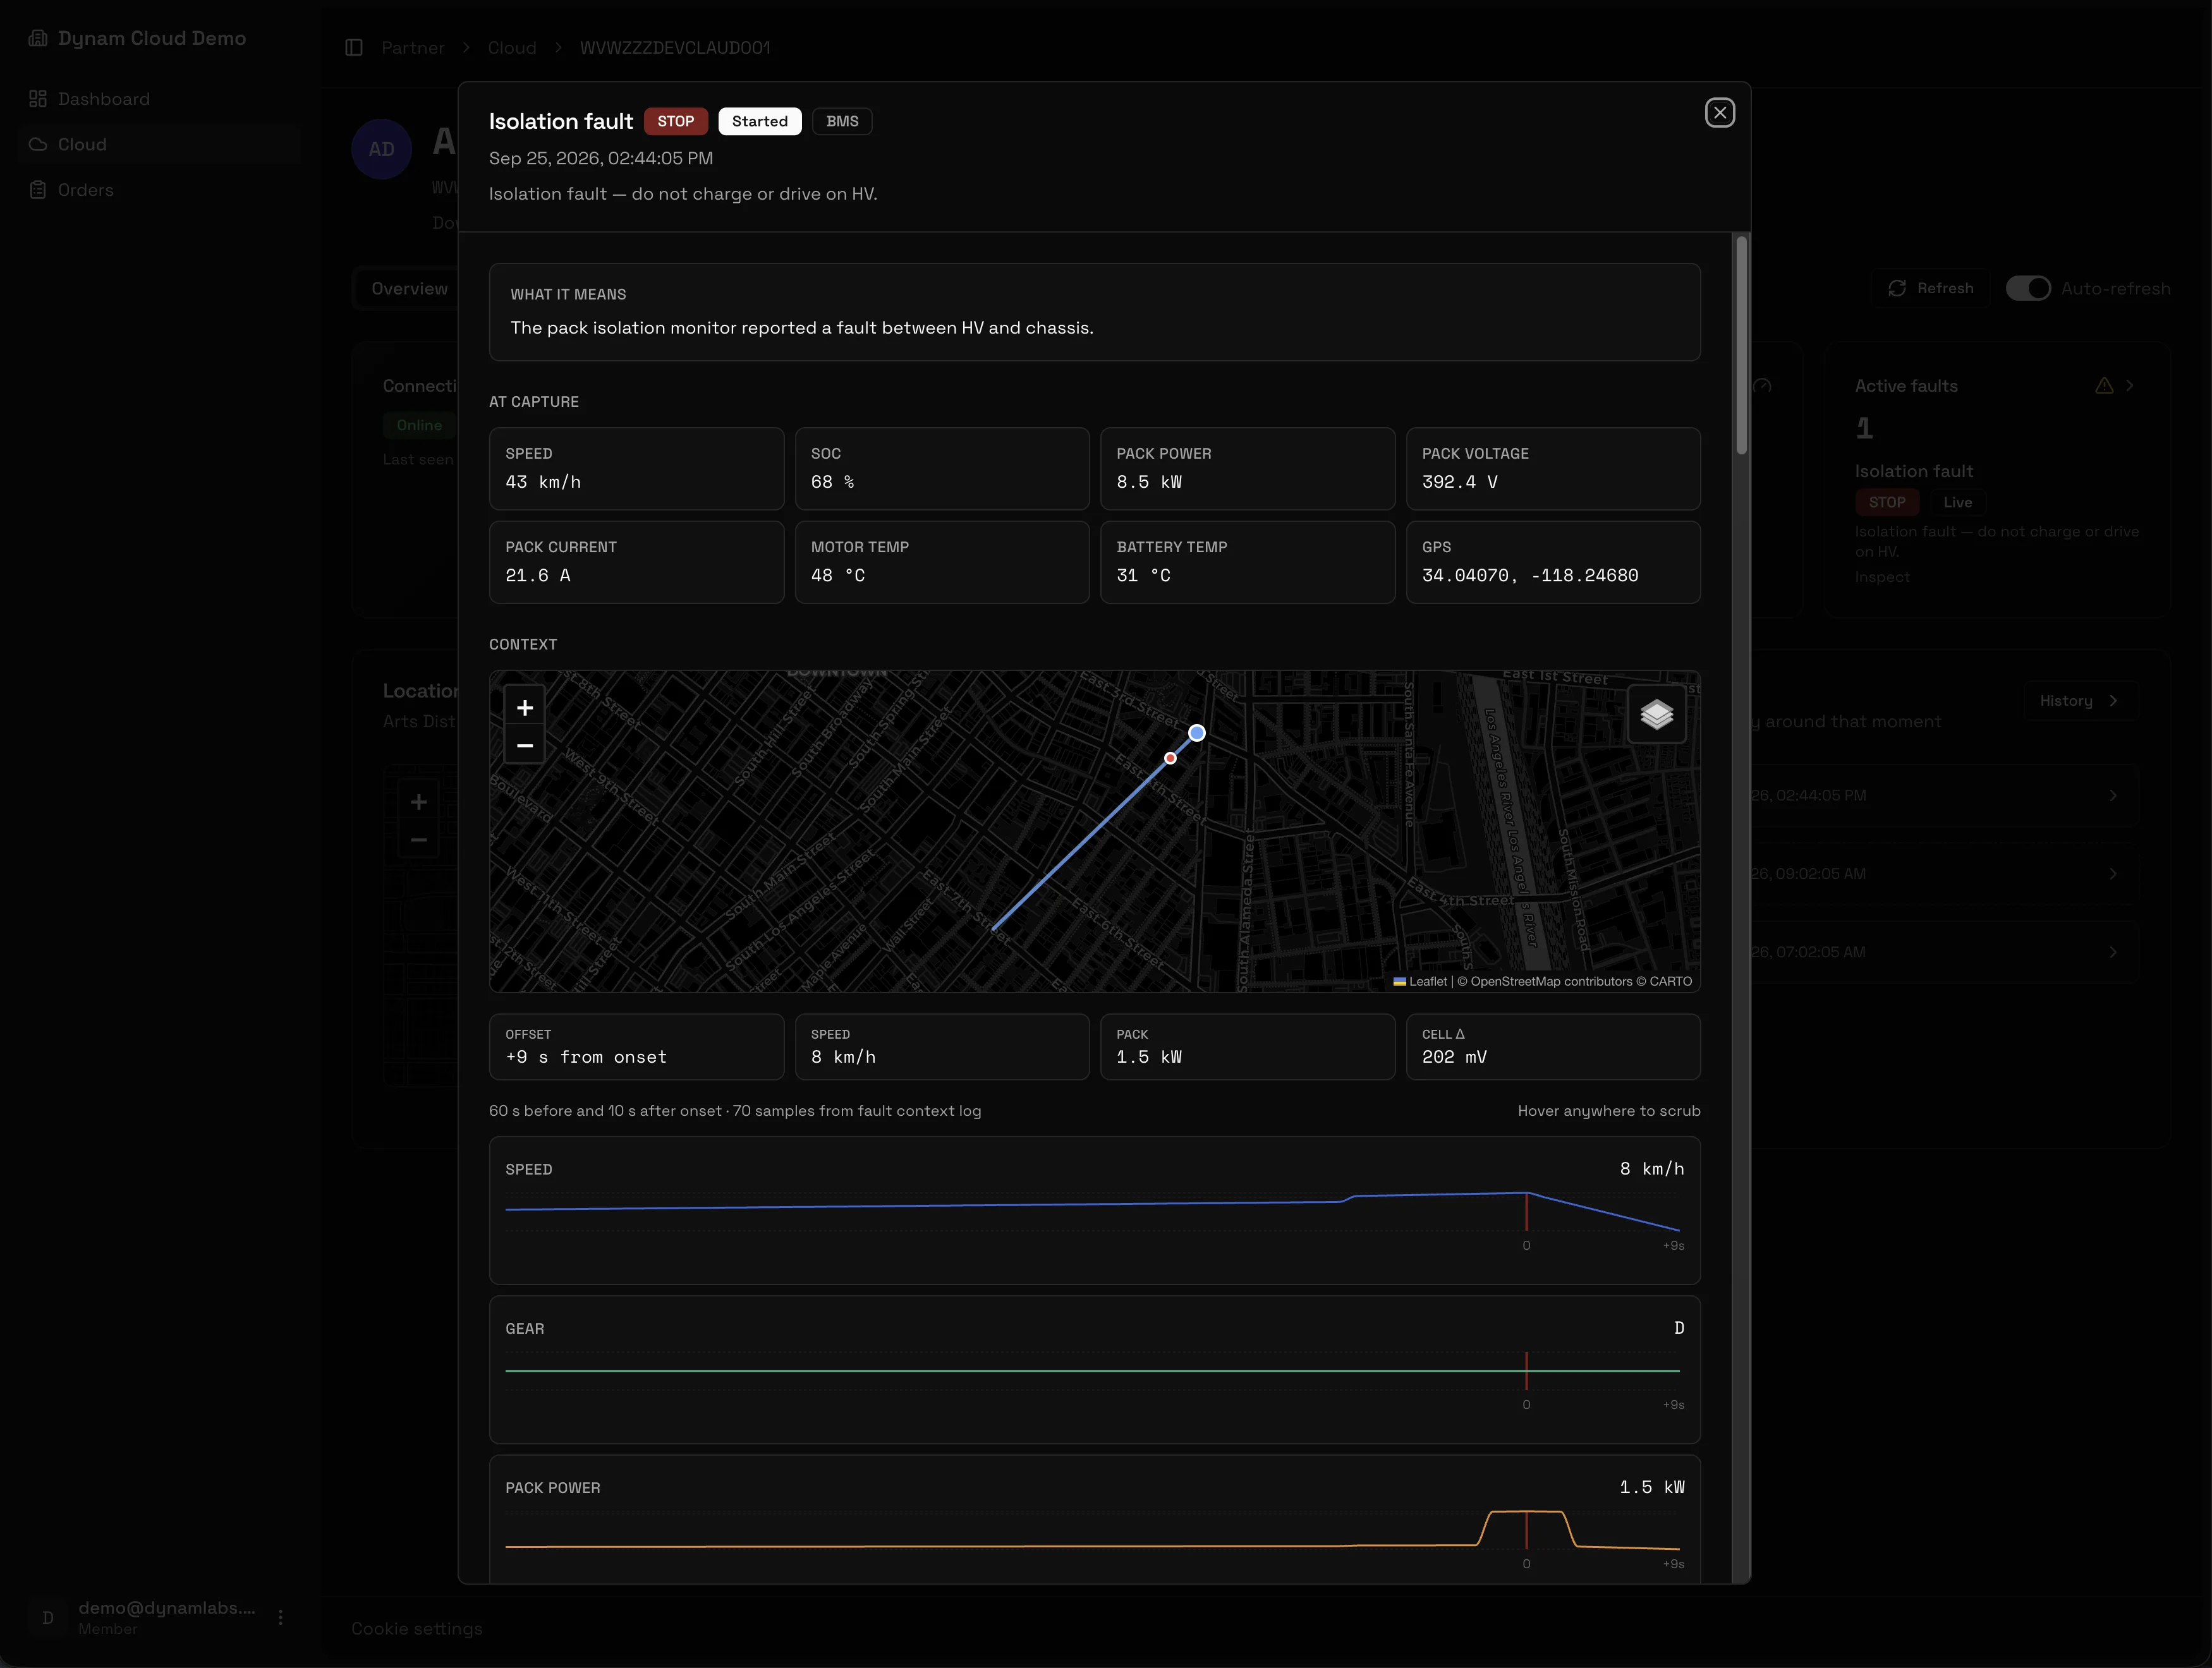Click the Started status badge
This screenshot has height=1668, width=2212.
(759, 121)
